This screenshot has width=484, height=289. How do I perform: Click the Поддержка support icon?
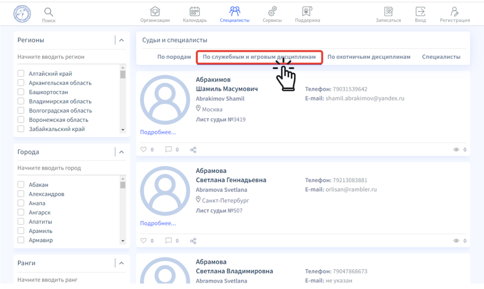(307, 12)
